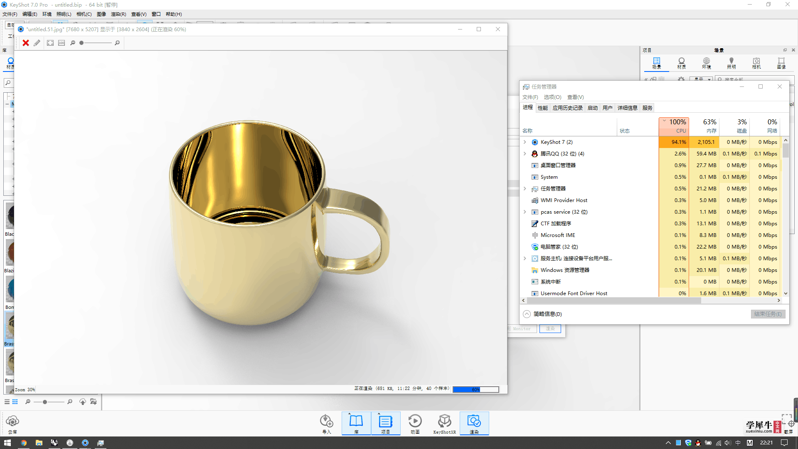Click the 动画 (Animation) icon in bottom toolbar
The image size is (798, 449).
(x=415, y=424)
